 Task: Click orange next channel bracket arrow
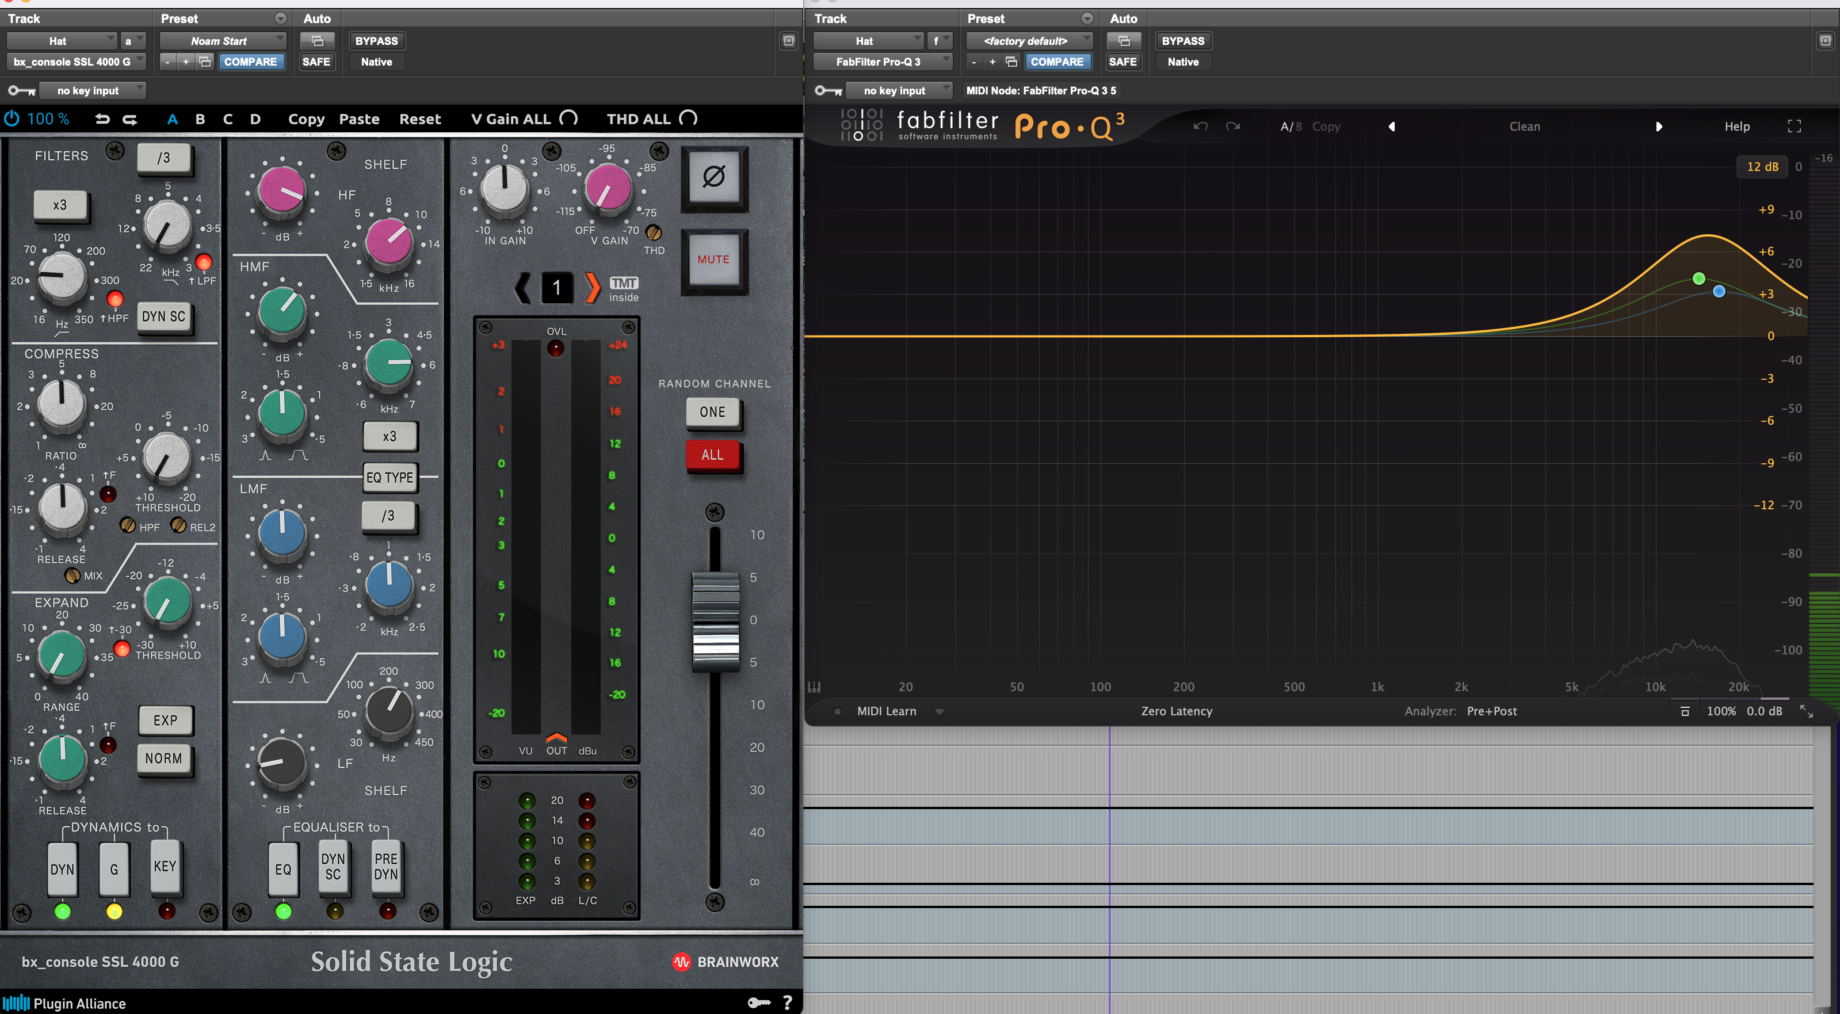pos(592,288)
